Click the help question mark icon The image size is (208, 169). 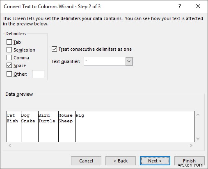pos(180,6)
